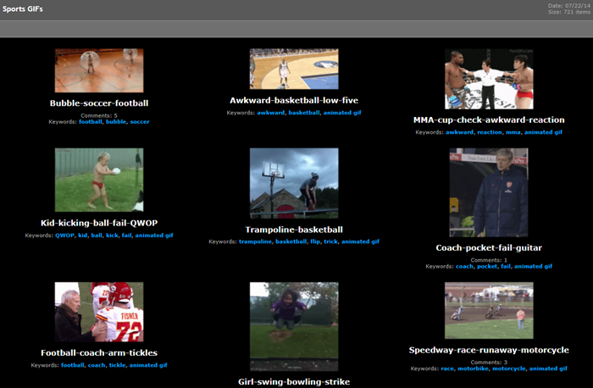Click the MMA-cup-check thumbnail image
Viewport: 593px width, 388px height.
[x=489, y=79]
